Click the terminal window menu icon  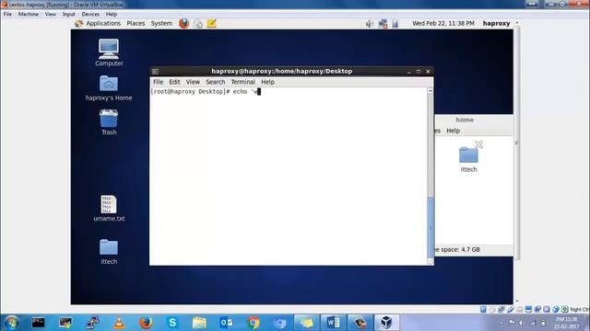tap(155, 72)
